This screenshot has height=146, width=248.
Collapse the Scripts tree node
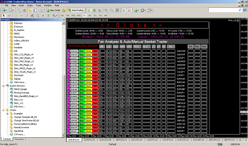point(3,110)
